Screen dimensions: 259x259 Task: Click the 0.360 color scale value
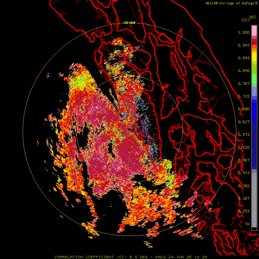click(244, 186)
